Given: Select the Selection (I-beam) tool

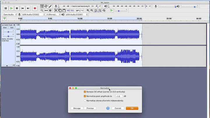Looking at the screenshot, I should (x=42, y=6).
